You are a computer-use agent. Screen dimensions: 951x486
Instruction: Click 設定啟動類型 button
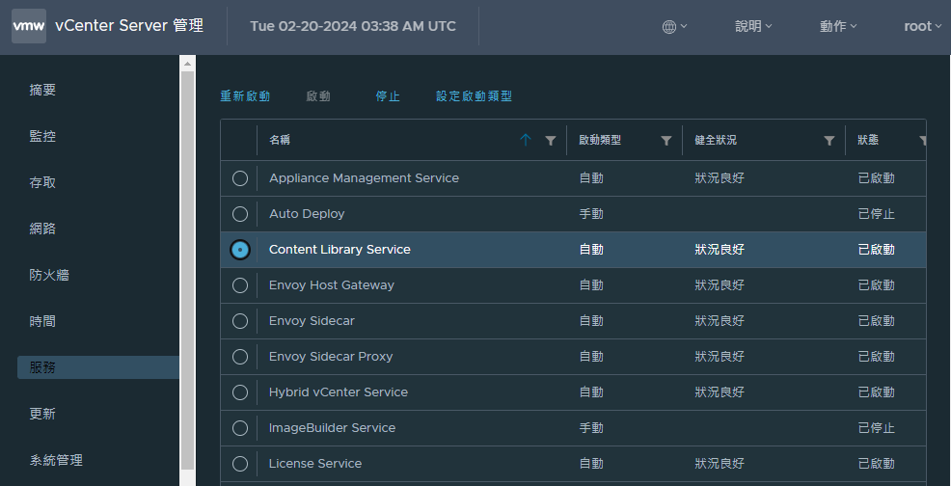point(475,96)
